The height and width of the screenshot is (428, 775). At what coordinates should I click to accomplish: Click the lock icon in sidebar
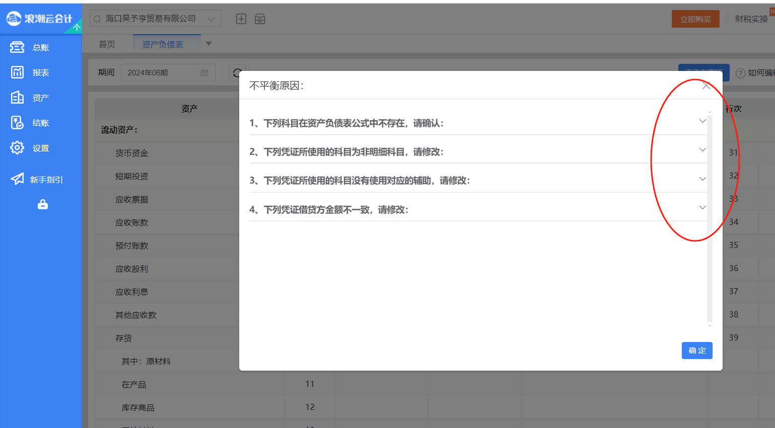[x=43, y=204]
